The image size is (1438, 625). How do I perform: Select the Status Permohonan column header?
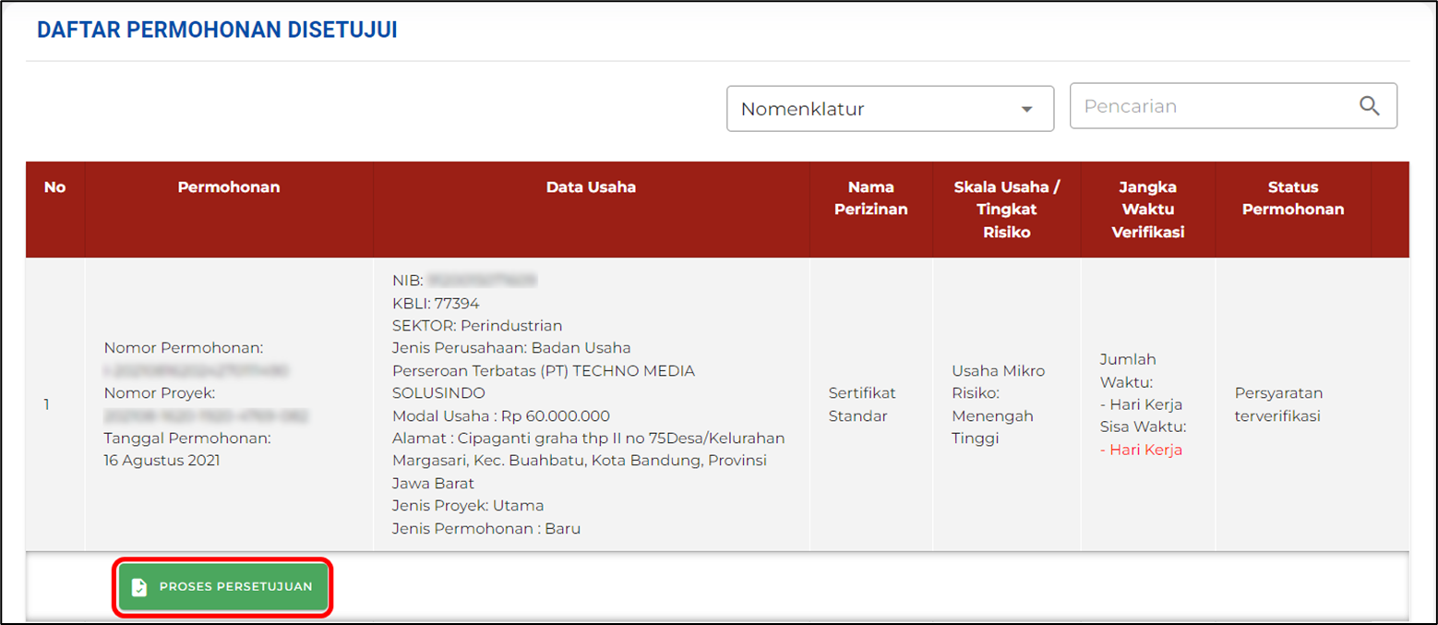[x=1292, y=198]
